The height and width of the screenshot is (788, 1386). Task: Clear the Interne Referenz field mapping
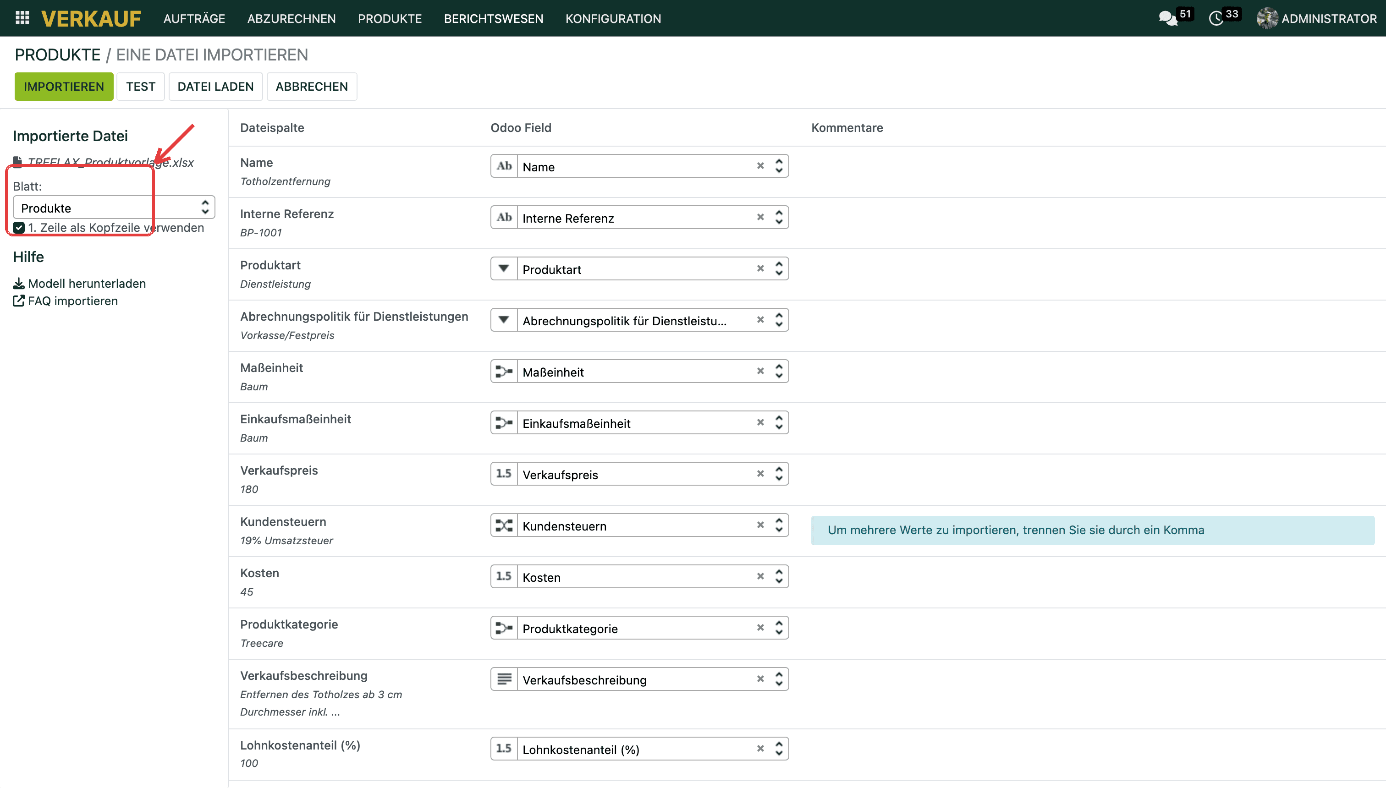[x=760, y=217]
